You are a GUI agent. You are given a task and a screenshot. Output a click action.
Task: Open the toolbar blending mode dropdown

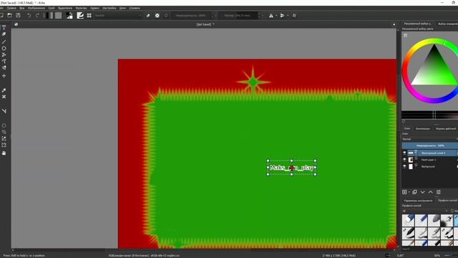(x=118, y=15)
